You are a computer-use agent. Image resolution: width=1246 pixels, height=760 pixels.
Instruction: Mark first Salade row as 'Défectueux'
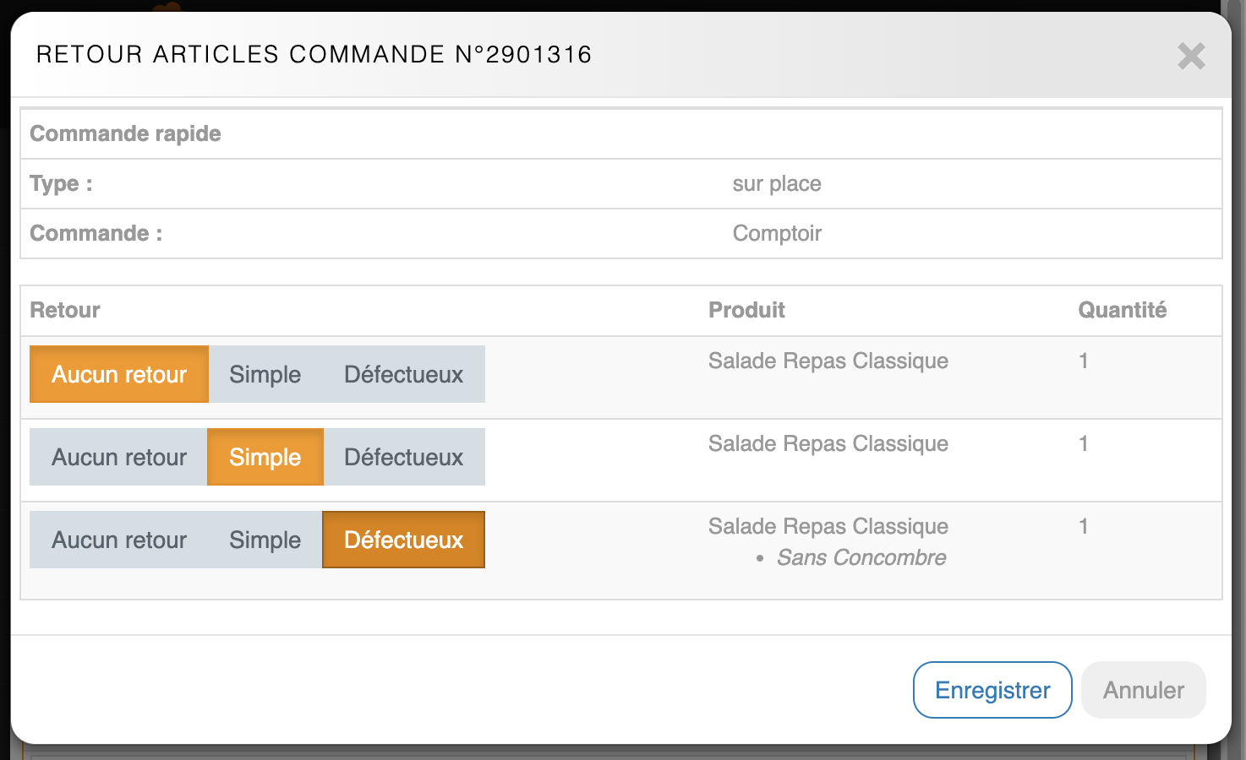(x=403, y=374)
